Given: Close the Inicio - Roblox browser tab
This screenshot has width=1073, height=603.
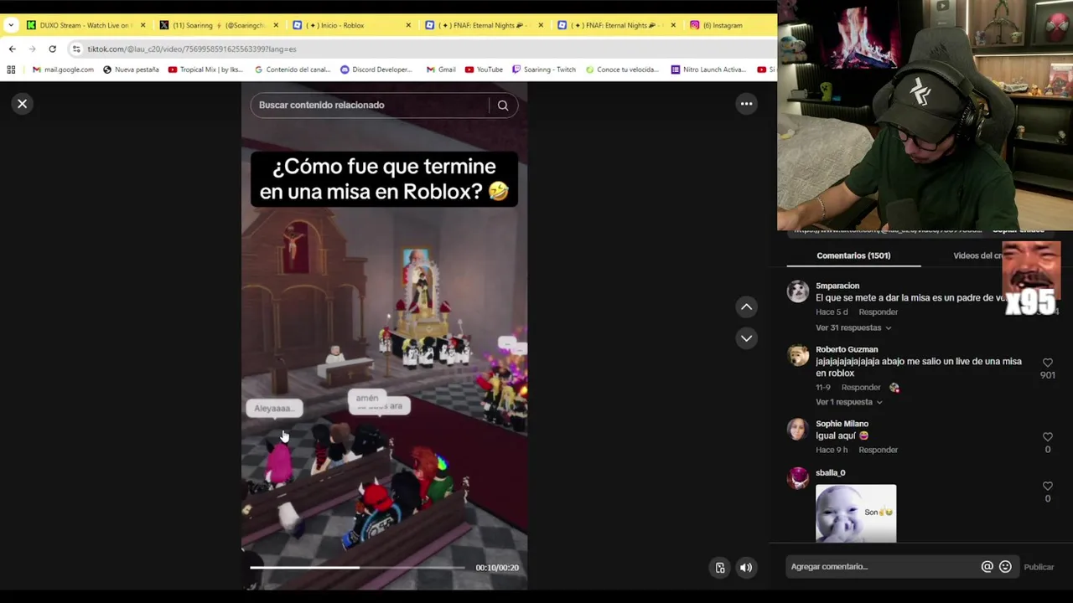Looking at the screenshot, I should coord(408,25).
